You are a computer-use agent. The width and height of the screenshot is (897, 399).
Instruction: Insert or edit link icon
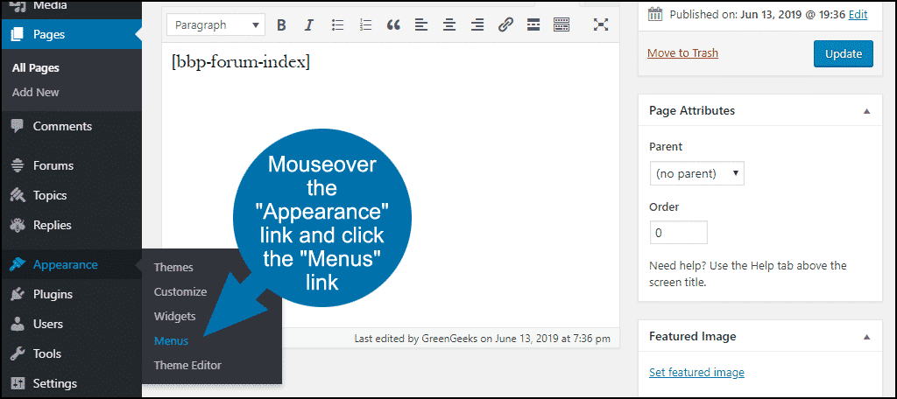(x=505, y=24)
